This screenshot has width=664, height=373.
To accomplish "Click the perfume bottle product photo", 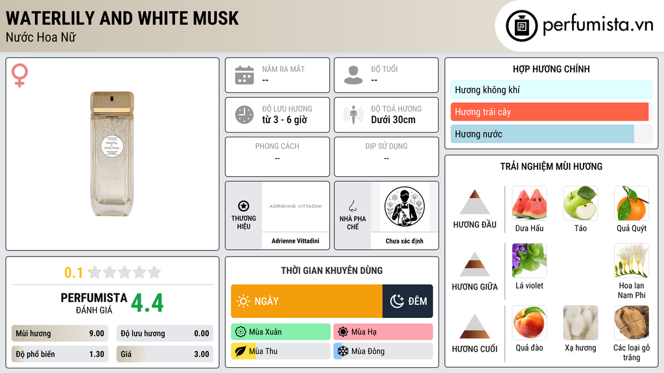I will tap(112, 154).
